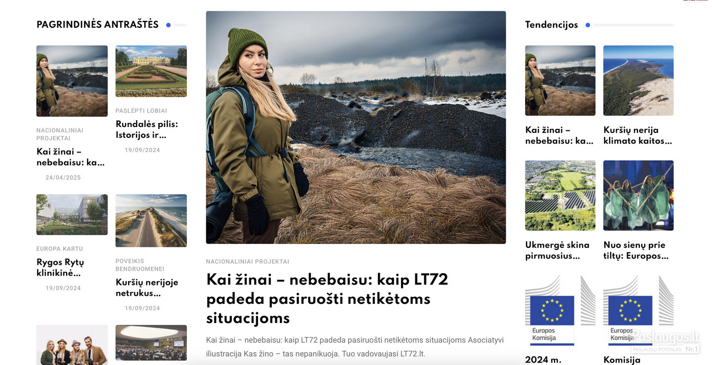Open the Europos Komisija logo thumbnail for '2024 m.'
The width and height of the screenshot is (712, 365).
tap(560, 310)
